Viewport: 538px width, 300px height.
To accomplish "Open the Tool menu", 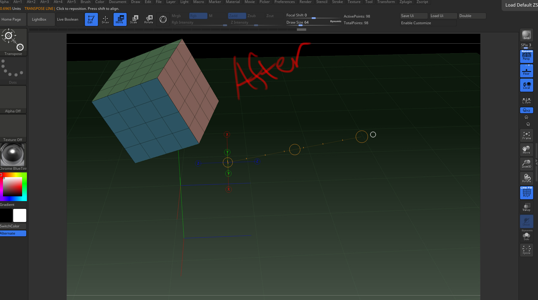I will click(x=369, y=2).
